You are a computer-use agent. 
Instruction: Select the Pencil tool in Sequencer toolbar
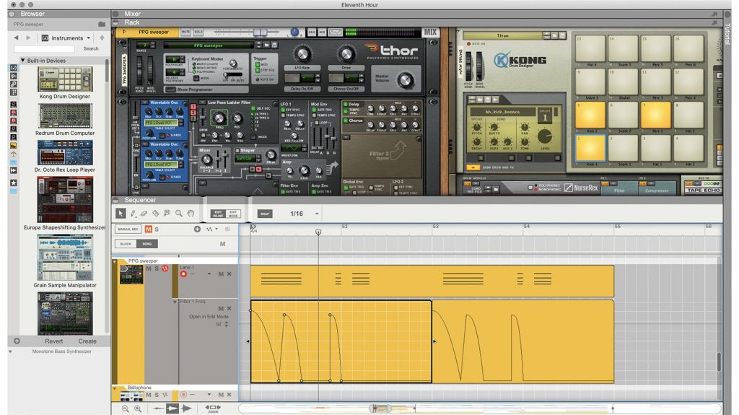tap(133, 214)
